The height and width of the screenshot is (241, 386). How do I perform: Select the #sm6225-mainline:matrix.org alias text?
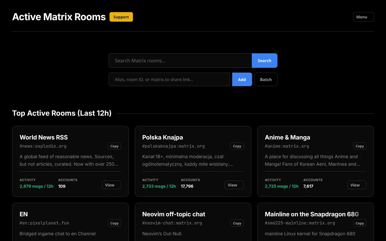[x=300, y=223]
